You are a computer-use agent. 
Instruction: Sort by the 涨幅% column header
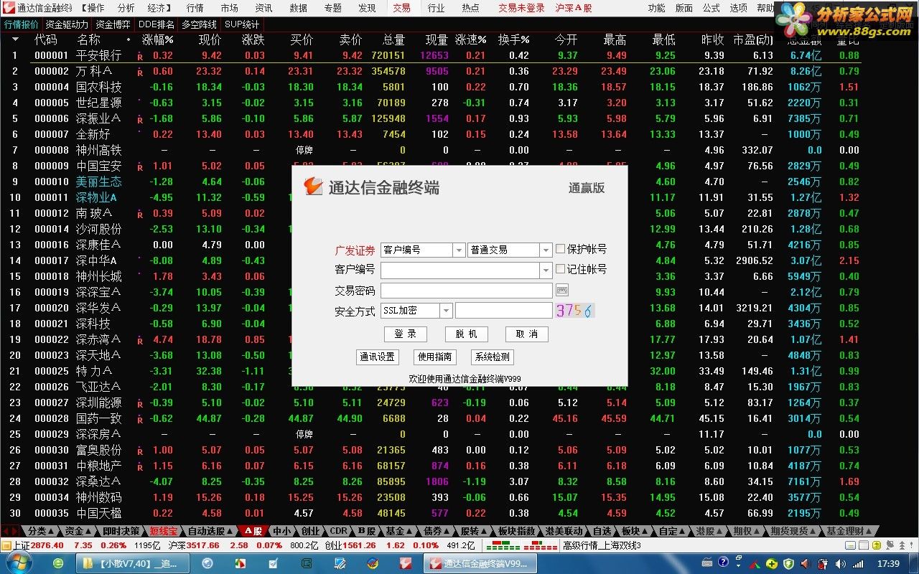pos(158,40)
